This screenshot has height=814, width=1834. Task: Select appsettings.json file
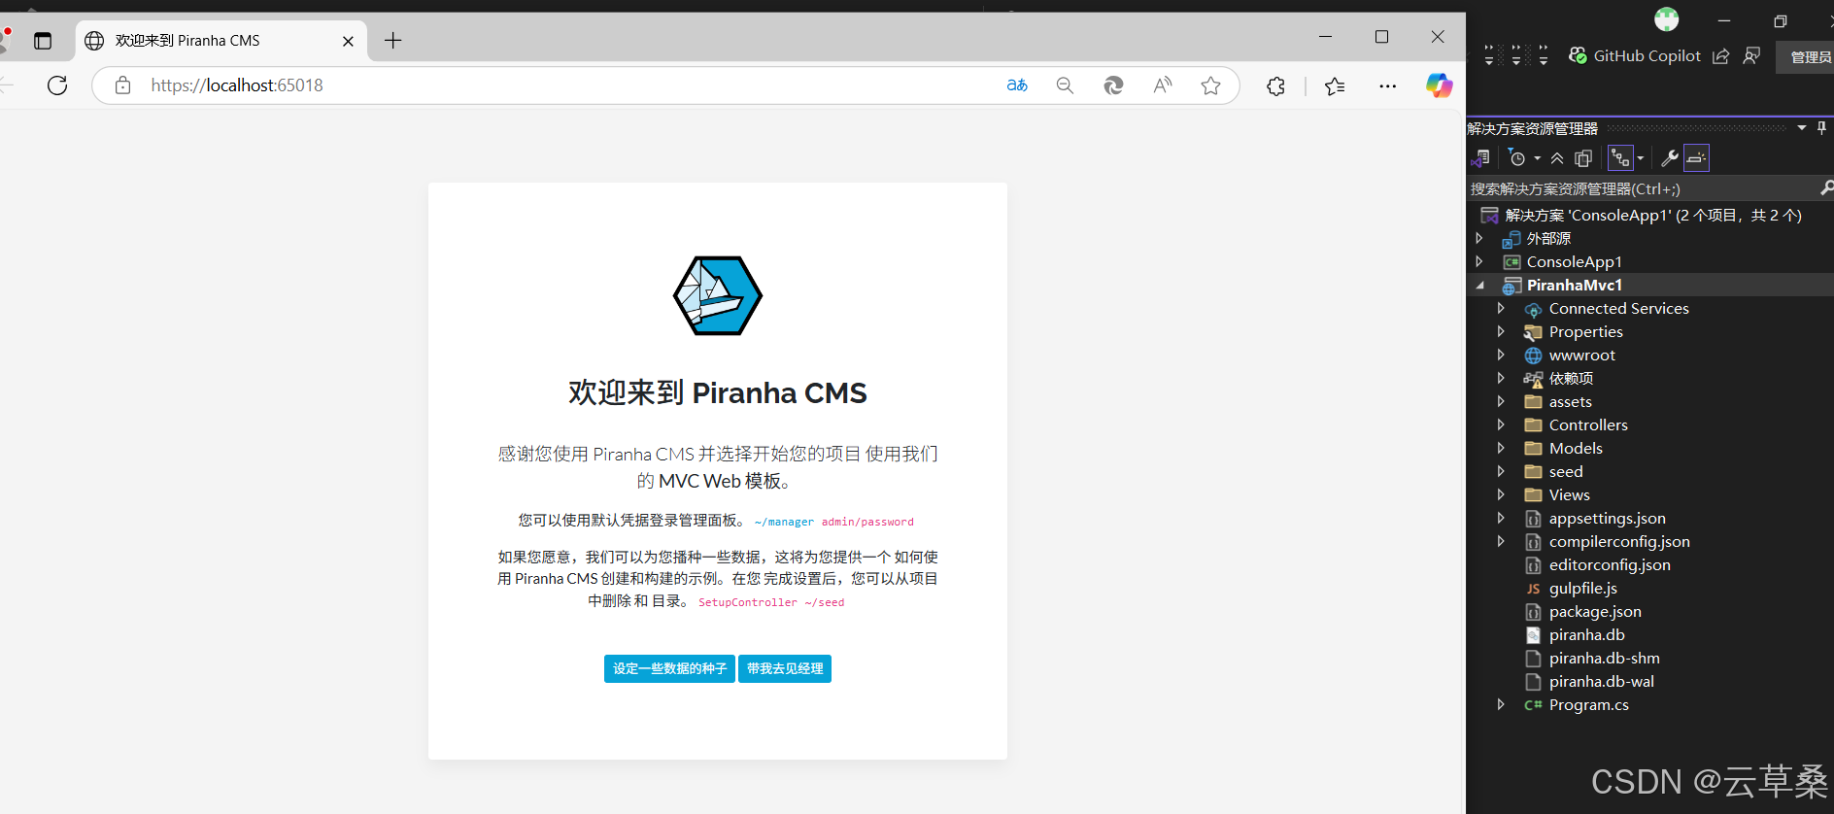[1607, 519]
